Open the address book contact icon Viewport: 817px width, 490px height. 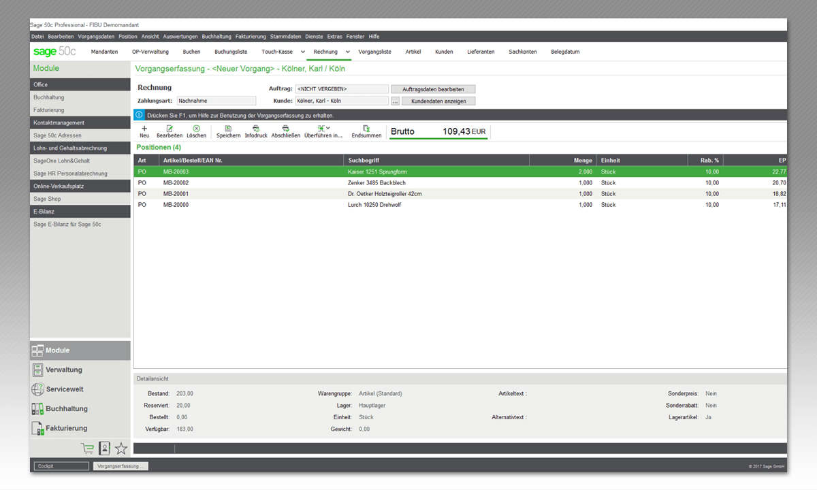click(104, 448)
